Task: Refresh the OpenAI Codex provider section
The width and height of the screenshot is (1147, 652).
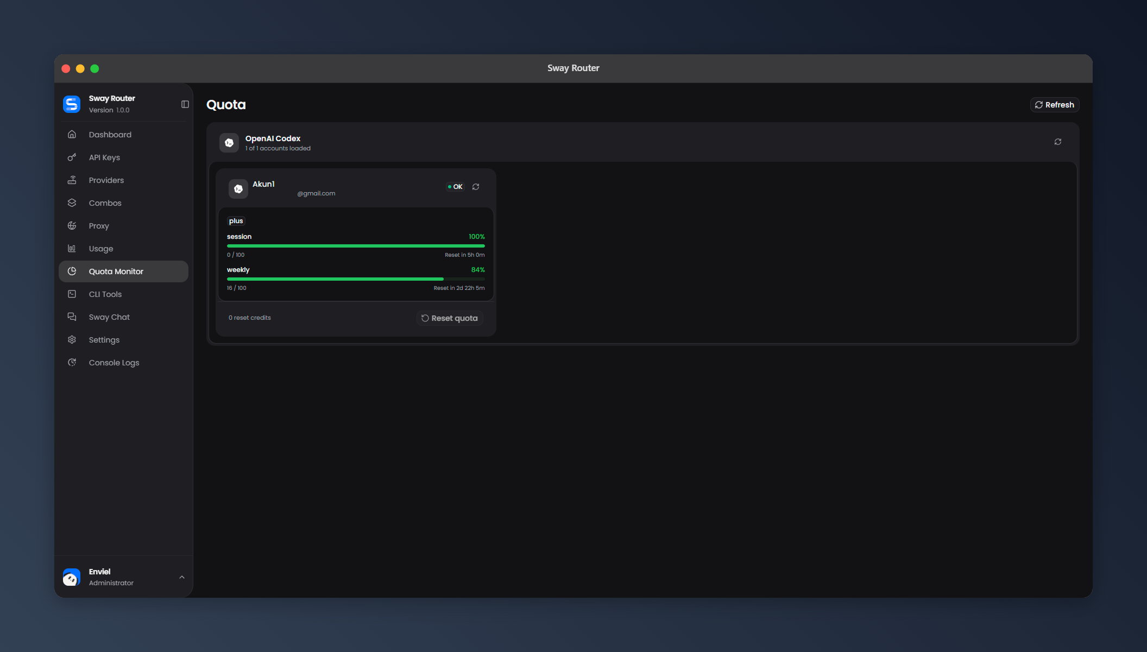Action: click(x=1058, y=142)
